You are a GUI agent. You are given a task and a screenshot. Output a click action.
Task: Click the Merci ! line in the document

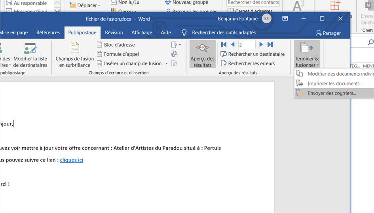point(5,184)
